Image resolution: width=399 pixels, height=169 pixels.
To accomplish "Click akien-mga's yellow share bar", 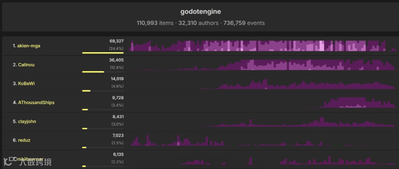I will 103,53.
